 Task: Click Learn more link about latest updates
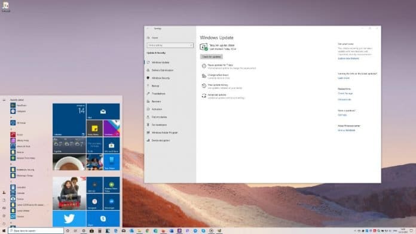pos(344,78)
